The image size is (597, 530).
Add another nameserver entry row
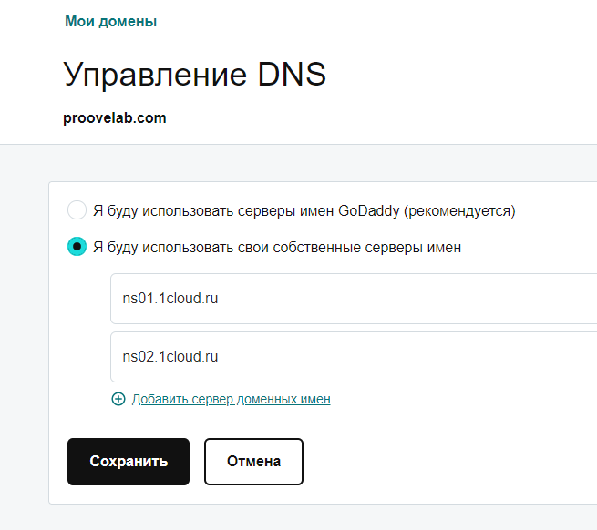point(231,399)
